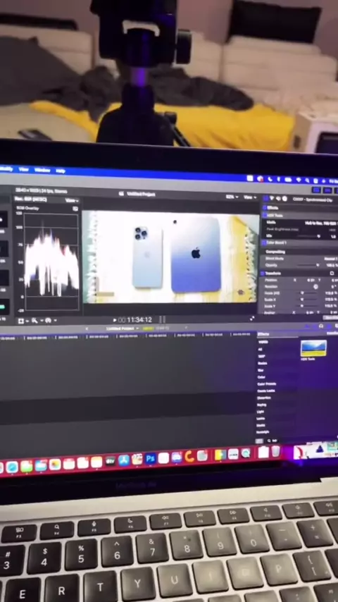Viewport: 338px width, 602px height.
Task: Open the Blend Mode dropdown
Action: coord(330,259)
